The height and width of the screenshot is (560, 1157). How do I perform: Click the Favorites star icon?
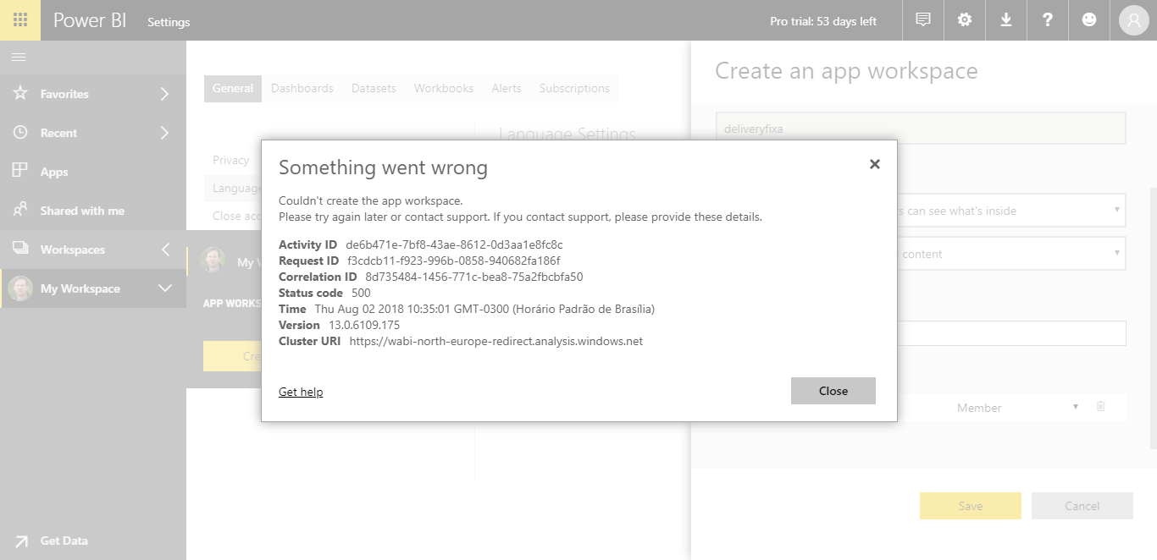pos(20,93)
